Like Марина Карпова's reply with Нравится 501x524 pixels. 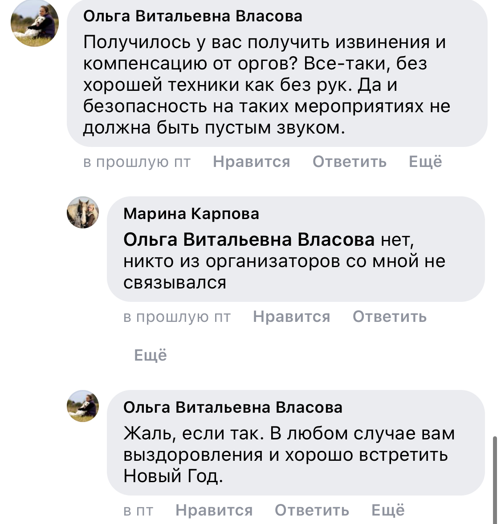tap(291, 317)
